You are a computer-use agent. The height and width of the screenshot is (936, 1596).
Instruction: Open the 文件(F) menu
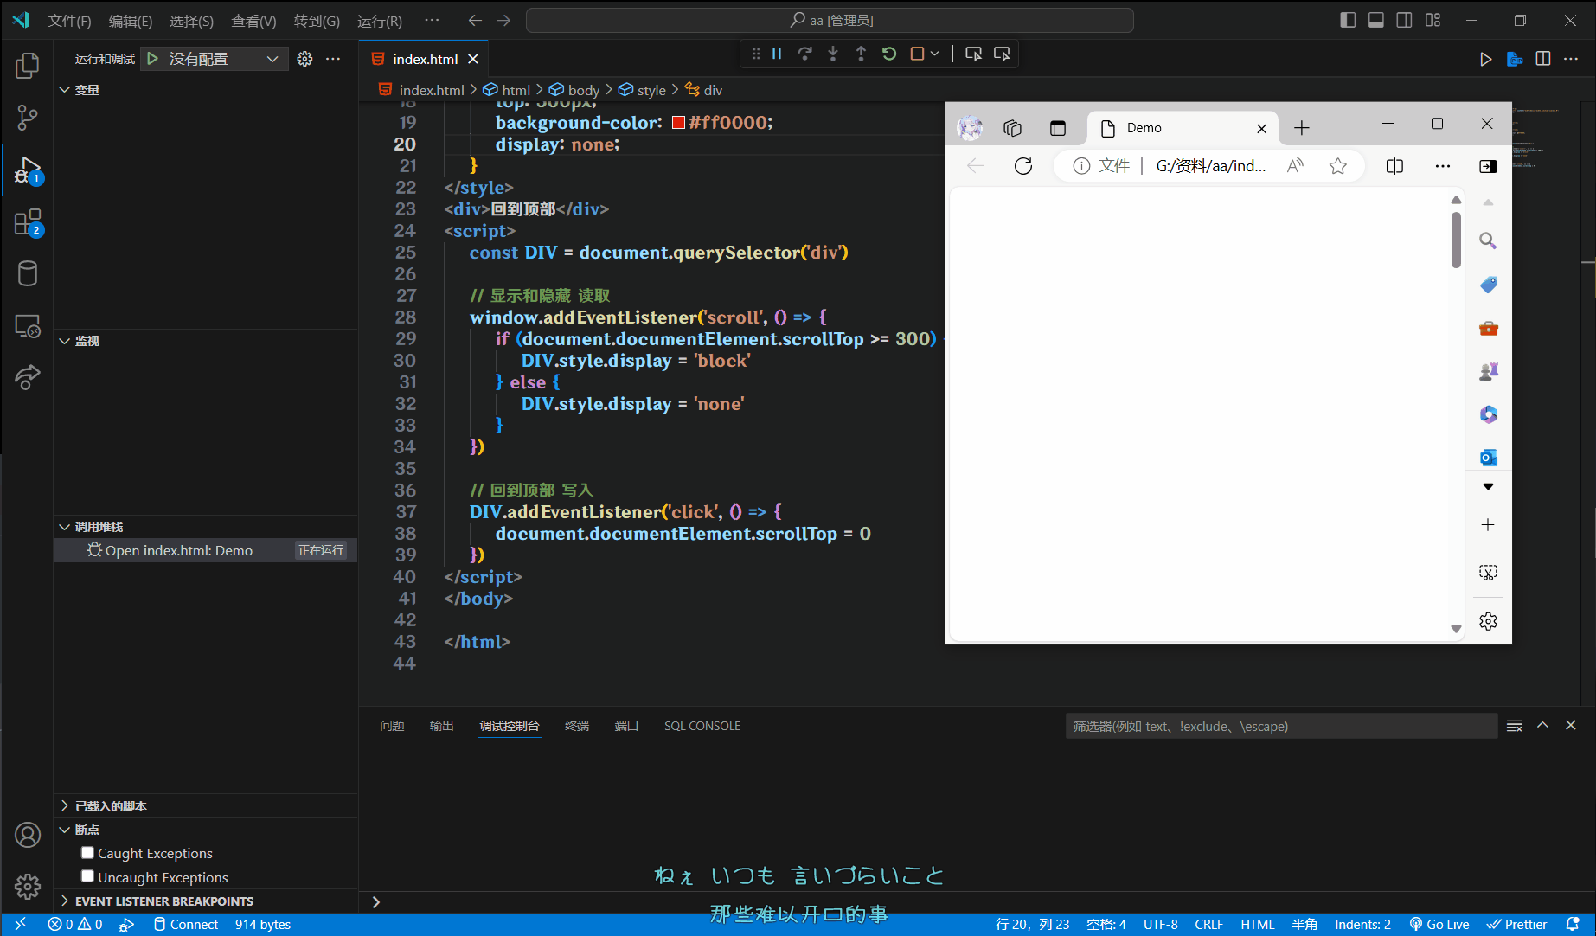pos(69,21)
